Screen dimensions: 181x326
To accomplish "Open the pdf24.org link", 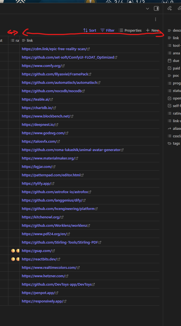I will (44, 234).
